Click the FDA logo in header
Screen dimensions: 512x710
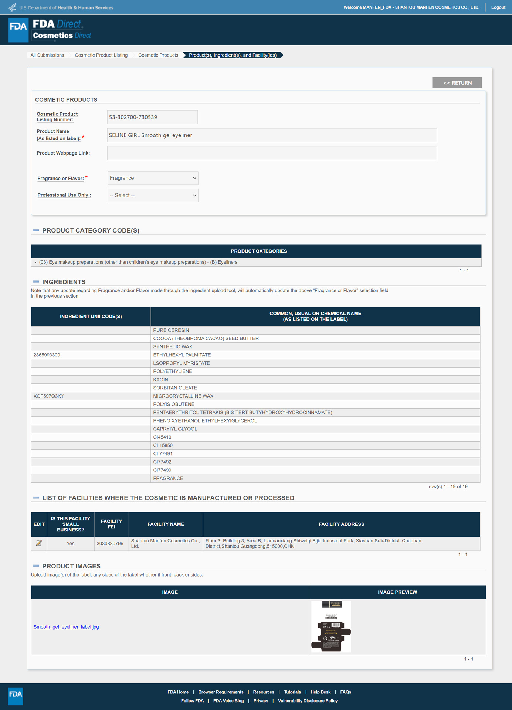(x=18, y=30)
